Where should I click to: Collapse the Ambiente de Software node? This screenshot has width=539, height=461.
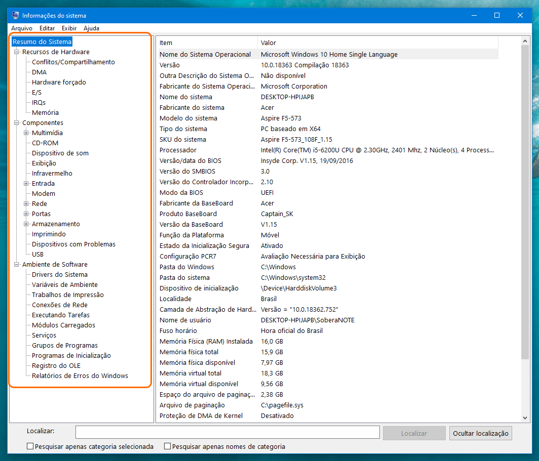click(16, 264)
